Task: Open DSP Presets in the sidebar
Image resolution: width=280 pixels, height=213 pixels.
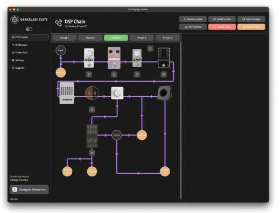Action: pyautogui.click(x=29, y=37)
